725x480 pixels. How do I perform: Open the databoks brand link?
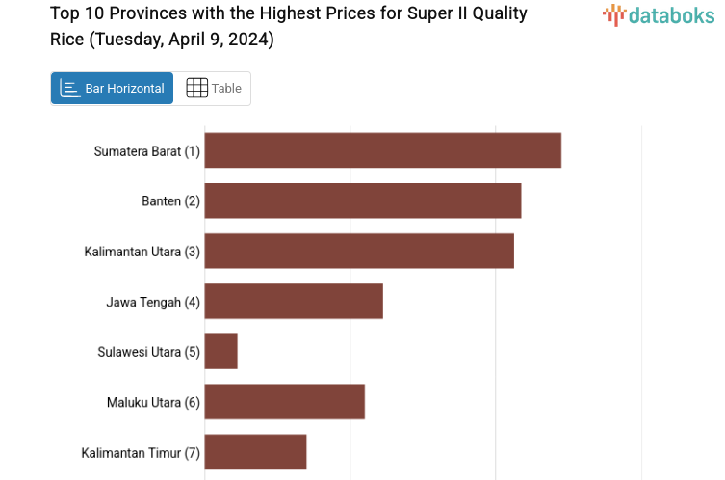(671, 14)
